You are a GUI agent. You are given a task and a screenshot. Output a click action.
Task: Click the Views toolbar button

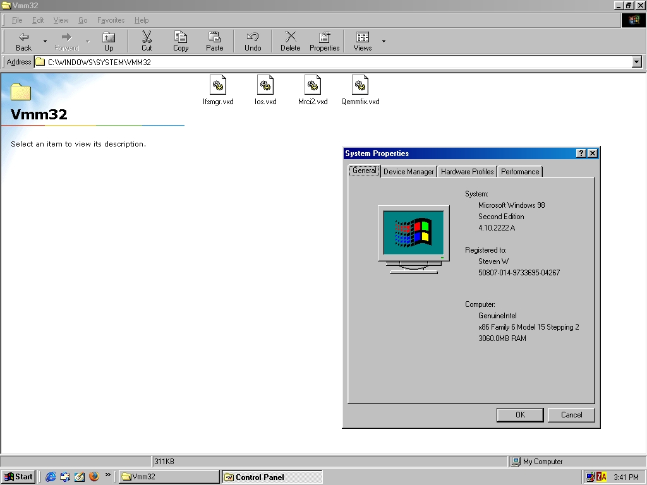pyautogui.click(x=362, y=41)
